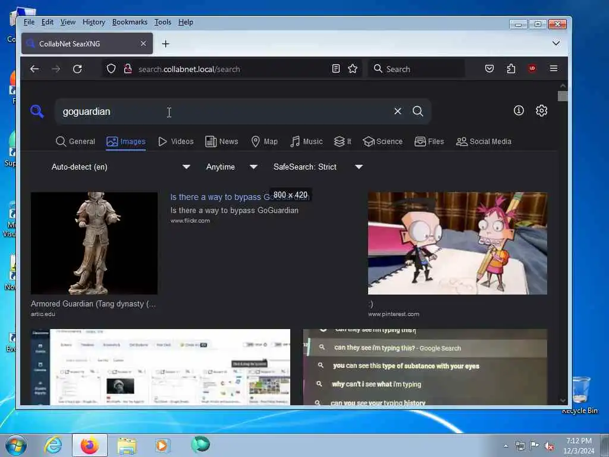Focus the goguardian search input field
609x457 pixels.
coord(225,111)
